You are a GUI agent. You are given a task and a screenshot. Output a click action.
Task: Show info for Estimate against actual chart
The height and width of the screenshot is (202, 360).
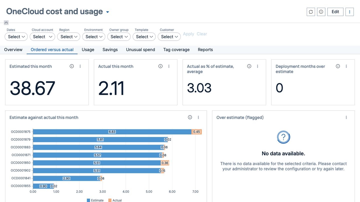tap(190, 117)
